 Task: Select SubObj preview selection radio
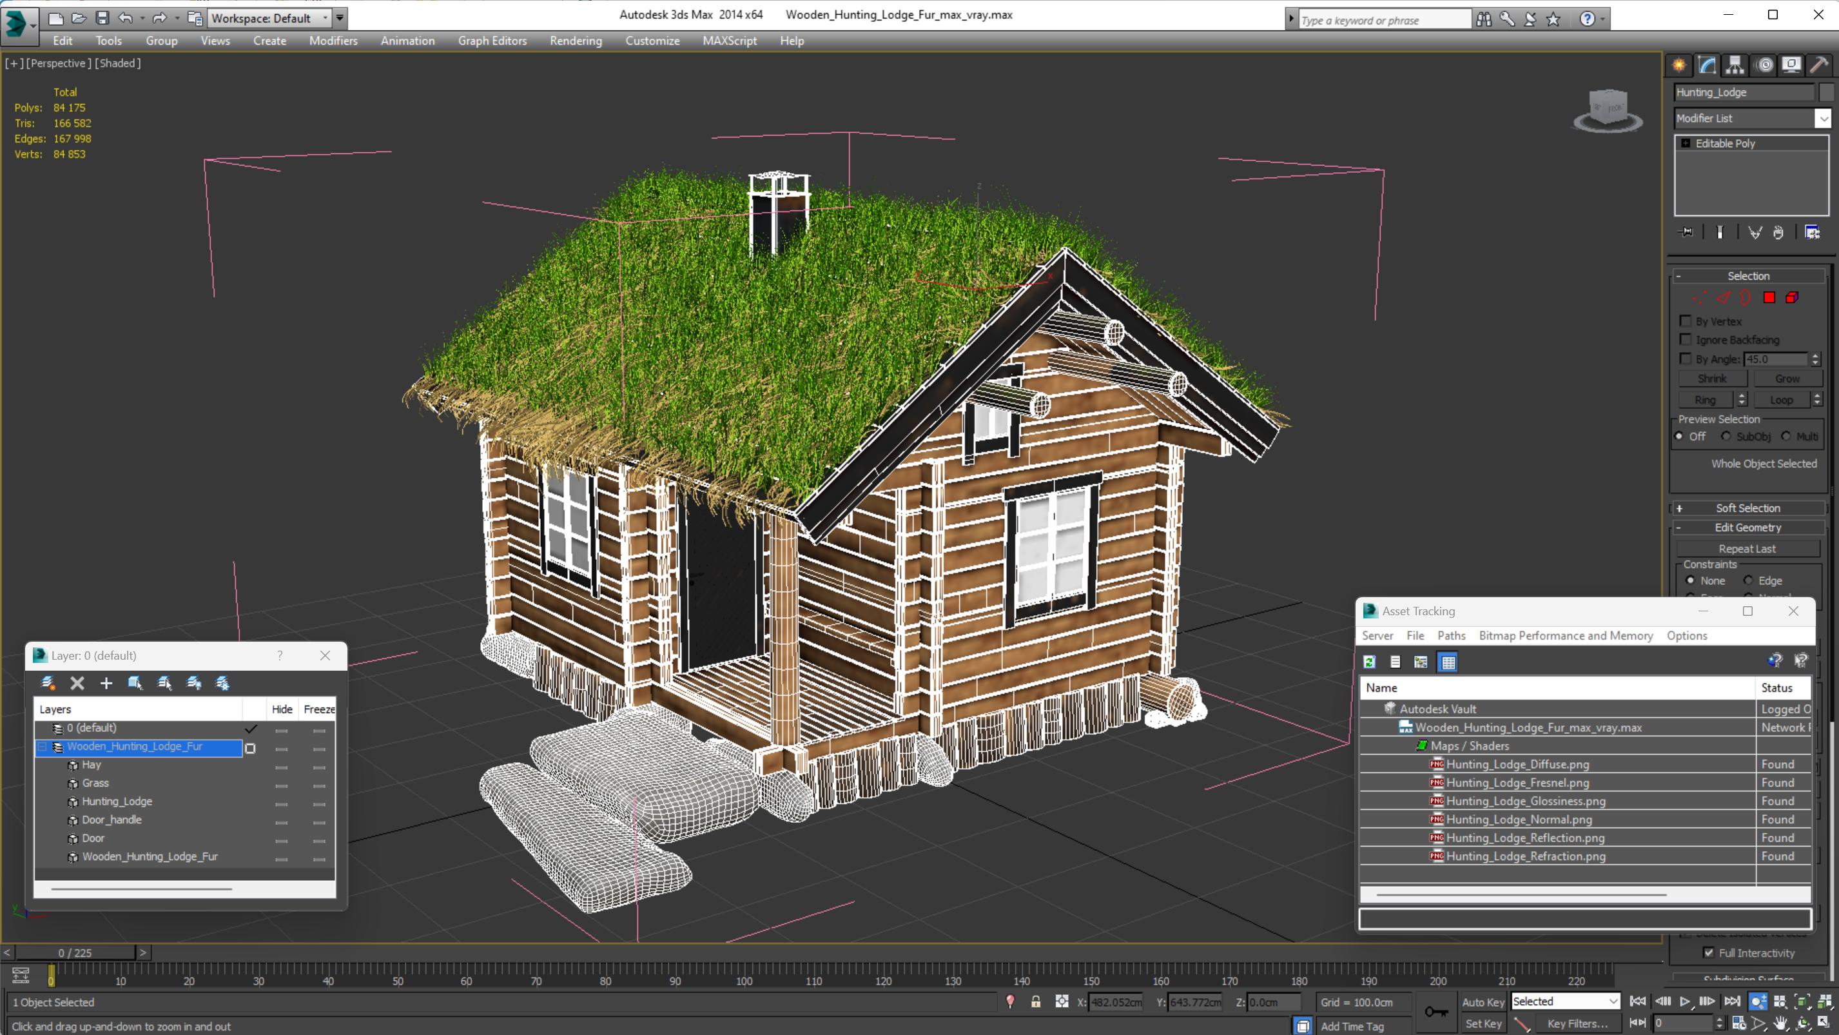(1726, 436)
